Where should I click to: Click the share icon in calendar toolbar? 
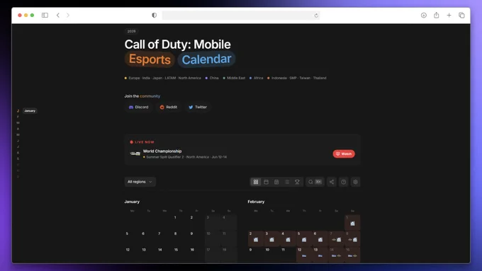(332, 182)
